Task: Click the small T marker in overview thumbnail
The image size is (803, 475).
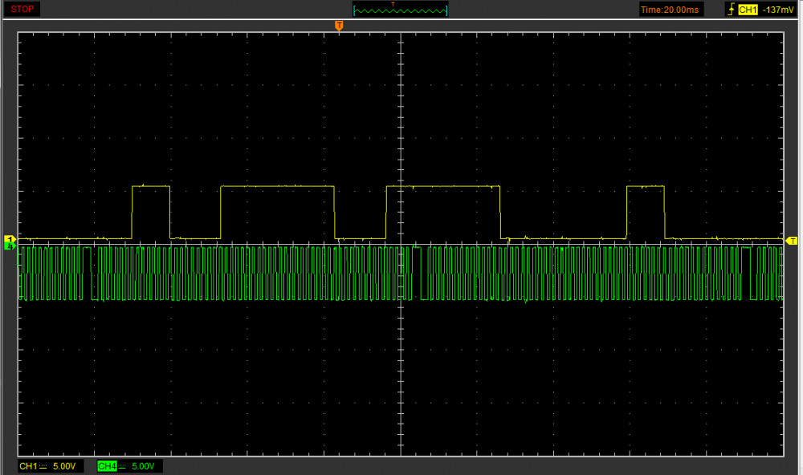Action: (x=393, y=4)
